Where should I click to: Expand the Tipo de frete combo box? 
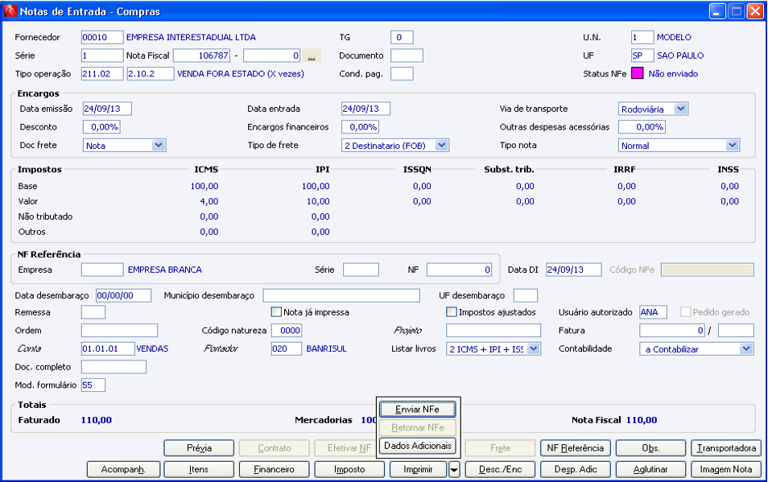pos(442,146)
